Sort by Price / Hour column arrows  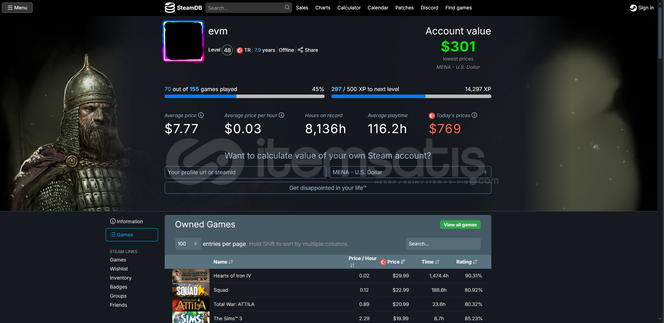[352, 265]
